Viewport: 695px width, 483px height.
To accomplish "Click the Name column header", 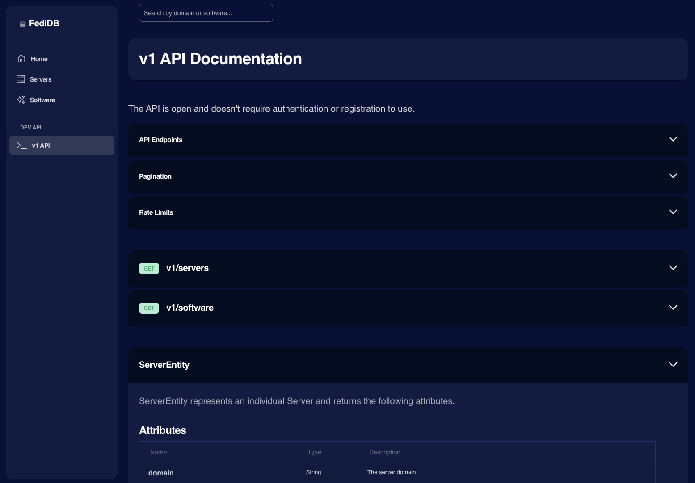I will (x=158, y=452).
